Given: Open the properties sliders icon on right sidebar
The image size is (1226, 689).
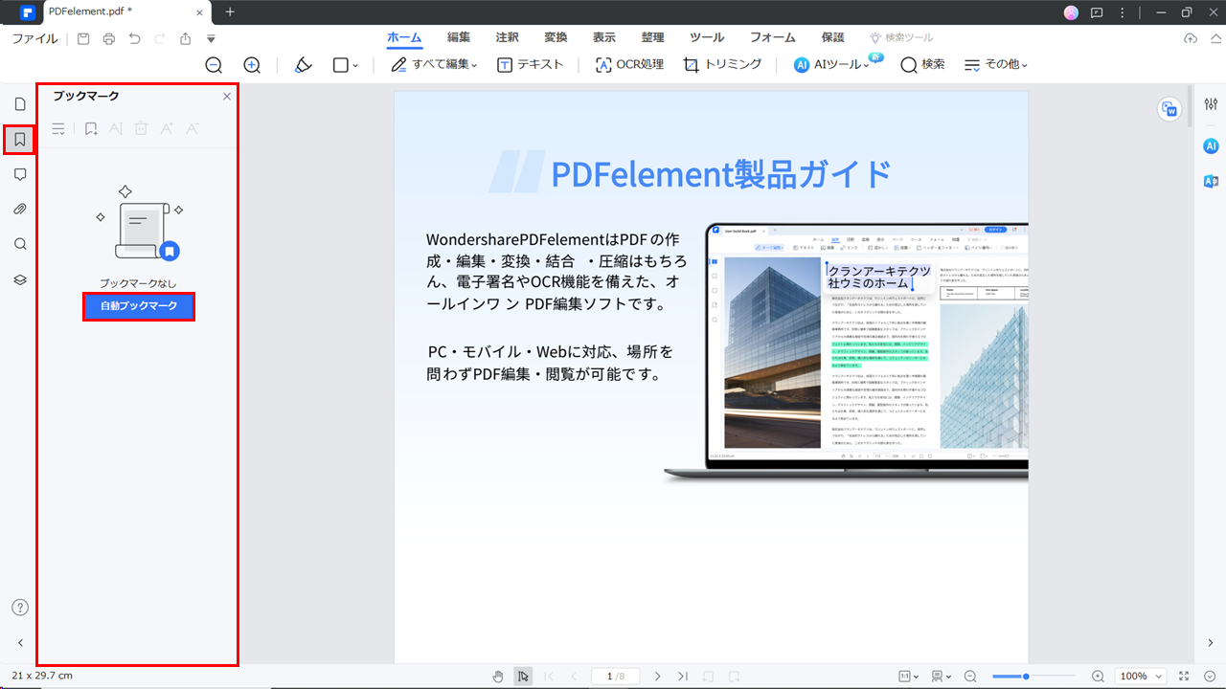Looking at the screenshot, I should (x=1211, y=103).
